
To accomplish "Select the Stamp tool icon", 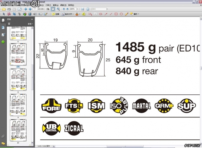I will point(77,14).
